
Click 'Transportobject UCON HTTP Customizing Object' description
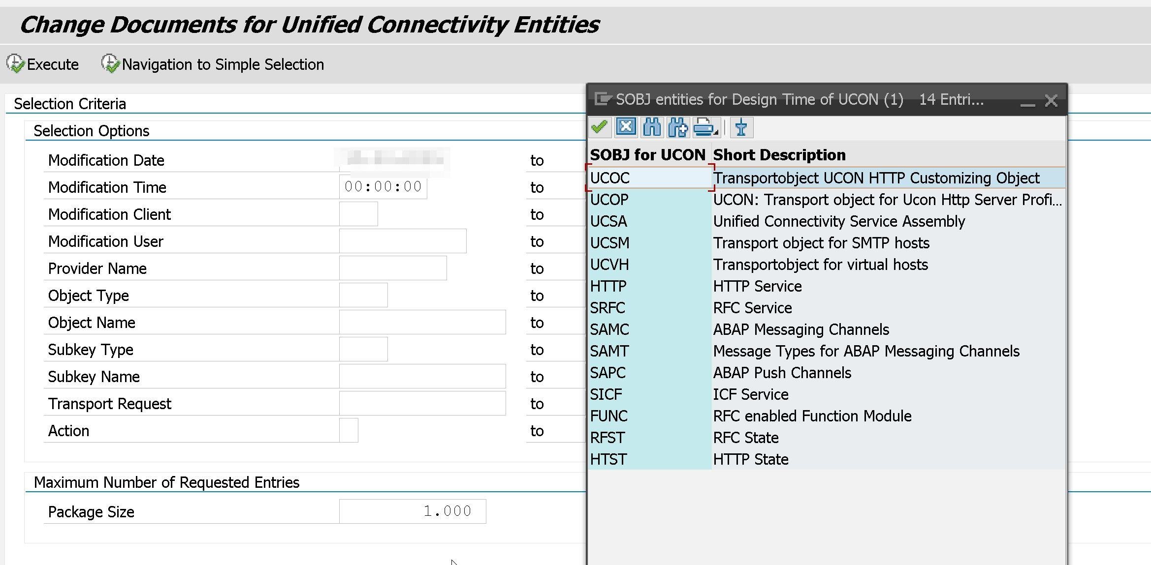coord(876,178)
